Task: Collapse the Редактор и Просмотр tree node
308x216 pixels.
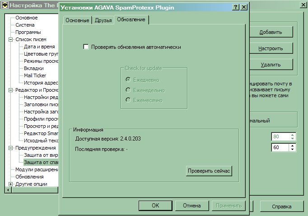Action: click(x=10, y=90)
